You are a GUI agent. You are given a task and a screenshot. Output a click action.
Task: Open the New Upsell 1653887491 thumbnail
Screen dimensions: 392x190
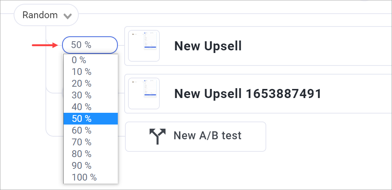(x=144, y=93)
